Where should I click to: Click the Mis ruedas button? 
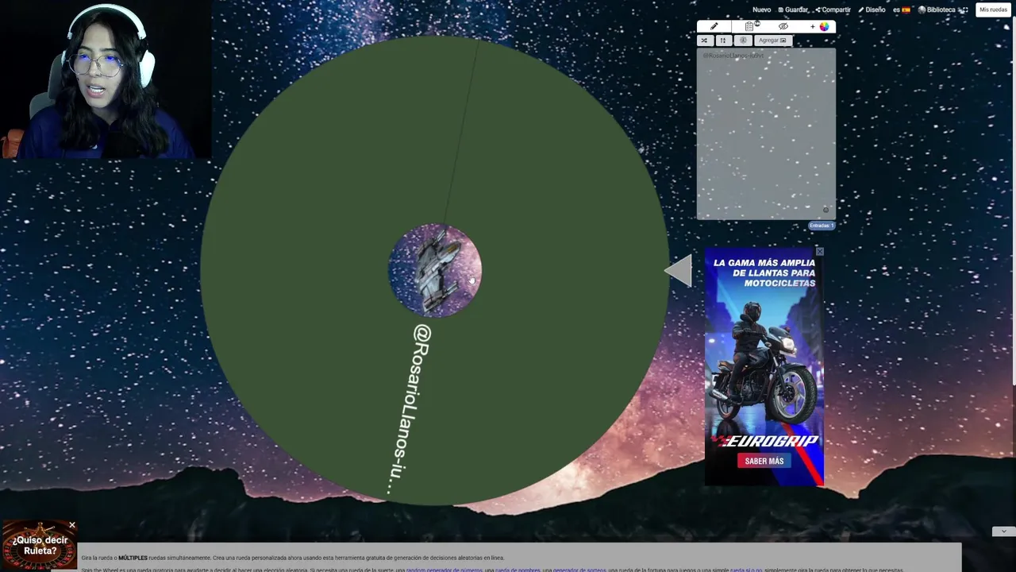pos(993,10)
